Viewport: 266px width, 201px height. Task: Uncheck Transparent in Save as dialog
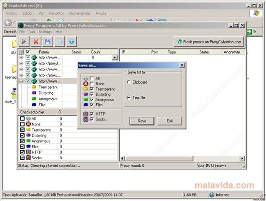(x=92, y=89)
